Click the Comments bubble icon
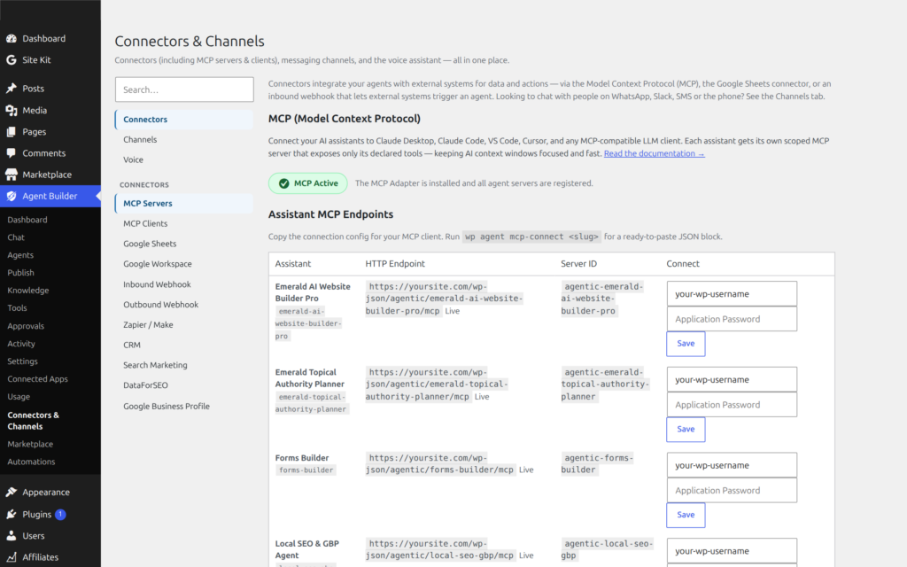The width and height of the screenshot is (907, 567). tap(11, 153)
